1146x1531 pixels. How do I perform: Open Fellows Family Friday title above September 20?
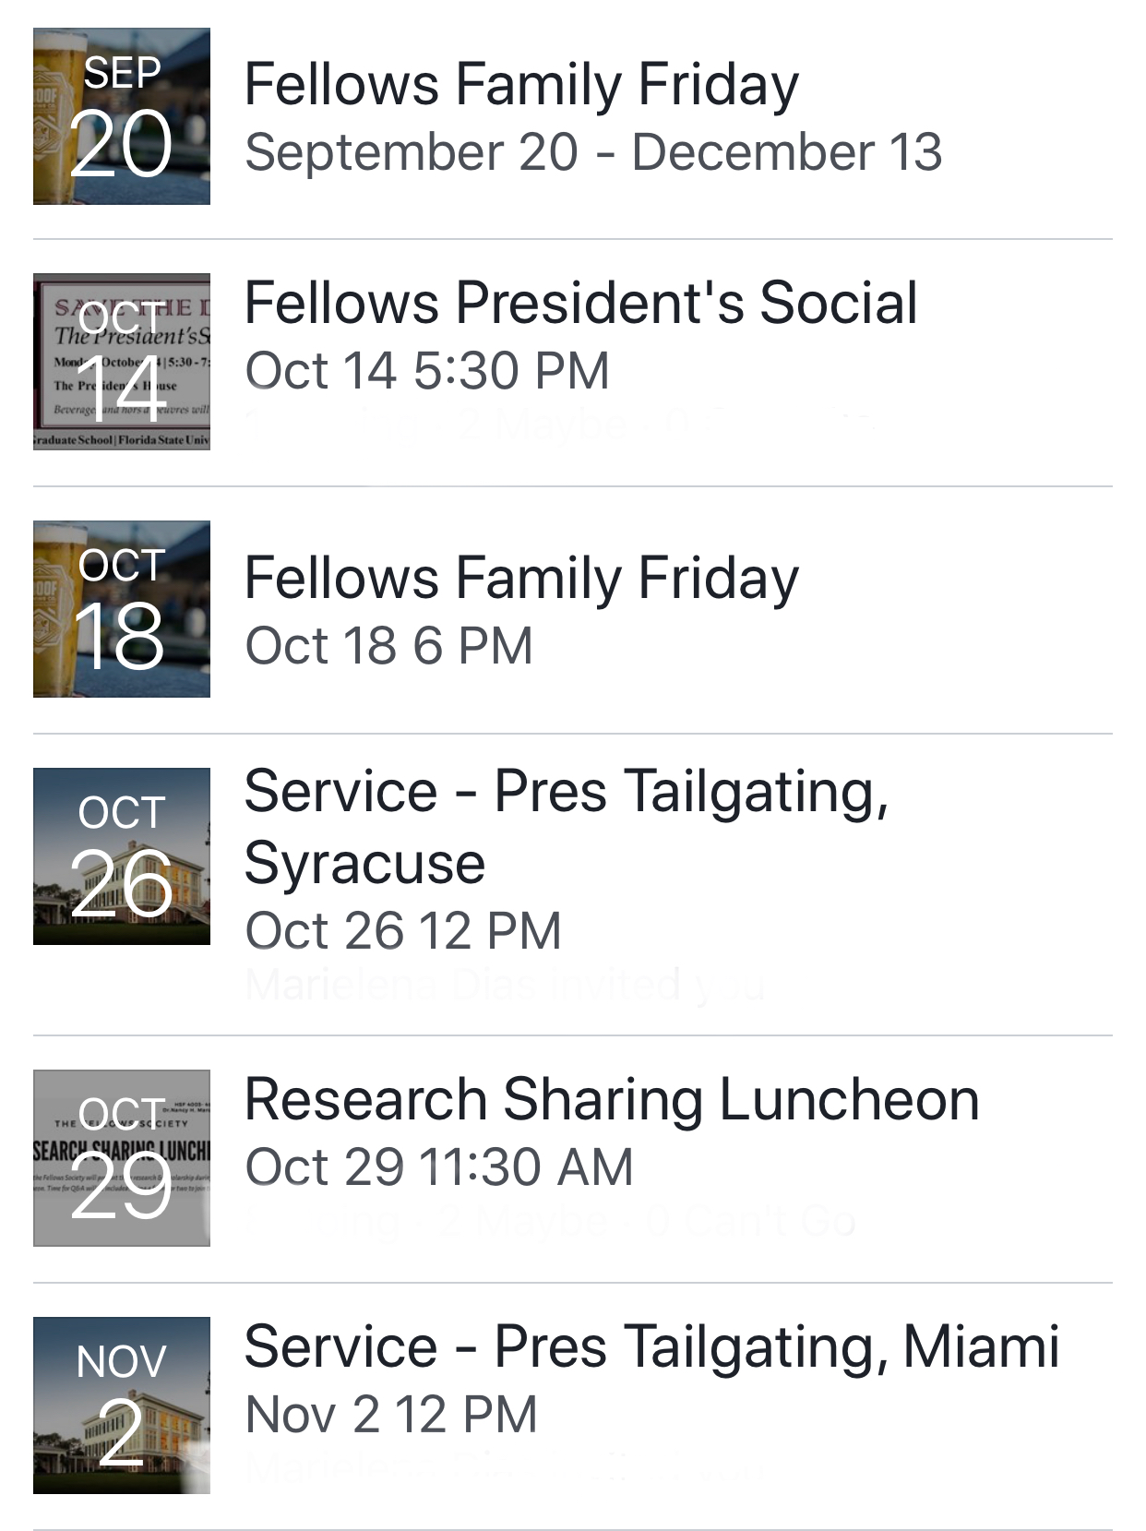tap(521, 85)
